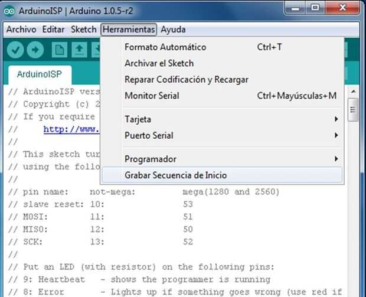The width and height of the screenshot is (366, 297).
Task: Click the 'Put an LED (with resistor)' line
Action: (x=141, y=267)
